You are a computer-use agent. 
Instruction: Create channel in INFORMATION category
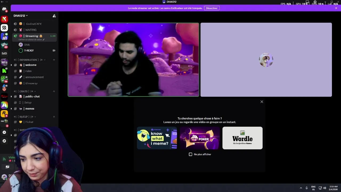tap(54, 60)
